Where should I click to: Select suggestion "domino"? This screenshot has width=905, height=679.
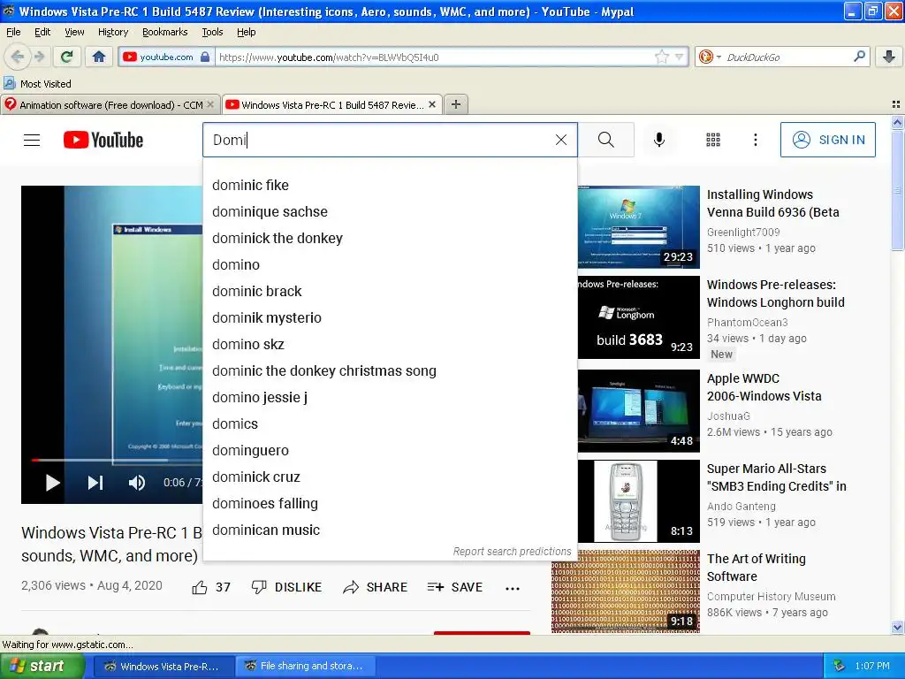(x=390, y=265)
